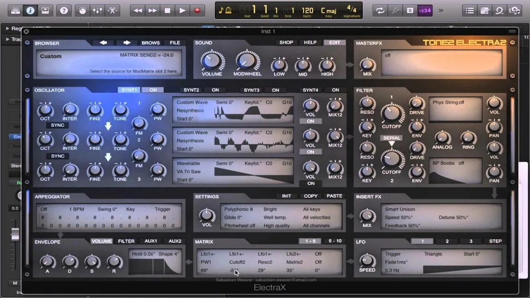Click COPY button in Settings
The height and width of the screenshot is (298, 530).
pos(311,196)
